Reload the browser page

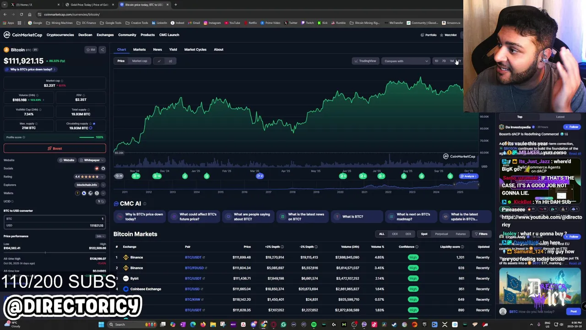click(x=22, y=14)
